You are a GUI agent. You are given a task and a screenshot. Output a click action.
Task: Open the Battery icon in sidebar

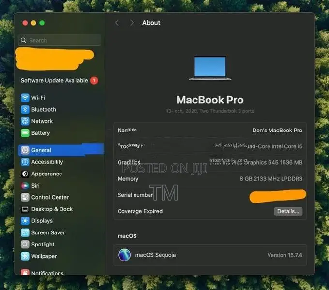(x=25, y=133)
